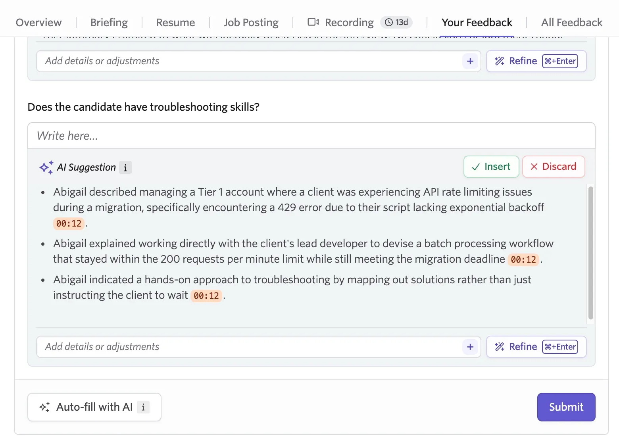This screenshot has width=619, height=446.
Task: Click the 00:12 timestamp after migration deadline
Action: (523, 260)
